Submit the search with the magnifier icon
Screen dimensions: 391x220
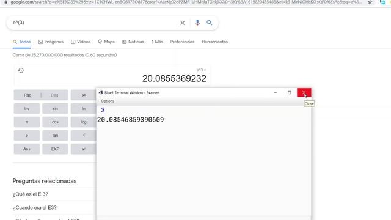(209, 23)
